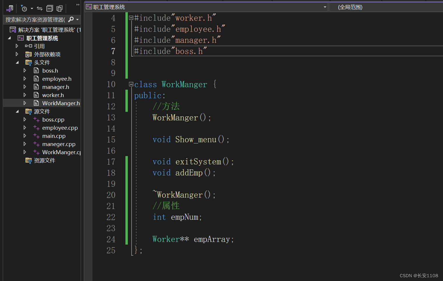Select WorkManger.h in the tree
443x281 pixels.
[x=61, y=103]
